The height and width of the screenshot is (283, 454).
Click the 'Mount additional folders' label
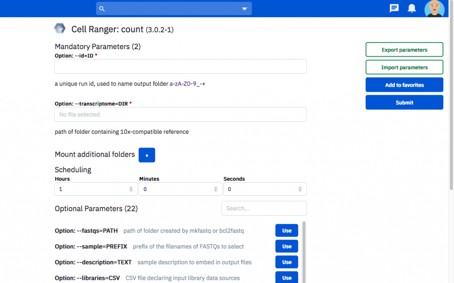[95, 155]
